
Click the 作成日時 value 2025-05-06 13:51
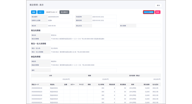[98, 17]
